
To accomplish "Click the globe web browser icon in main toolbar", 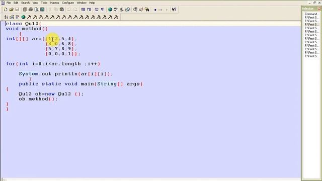I will click(x=110, y=10).
